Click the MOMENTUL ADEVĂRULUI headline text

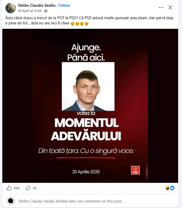pyautogui.click(x=86, y=129)
